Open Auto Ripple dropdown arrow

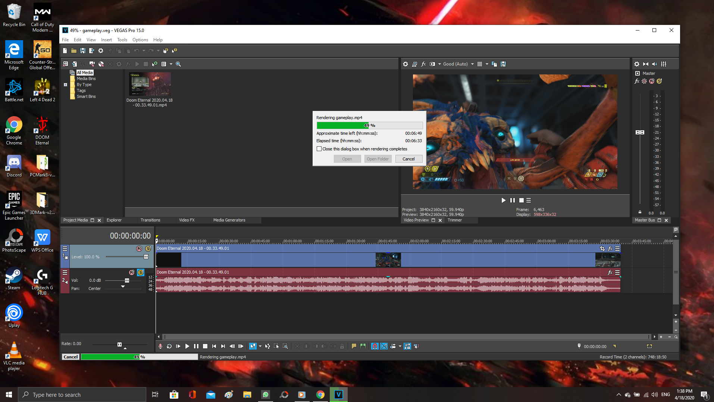(x=400, y=347)
